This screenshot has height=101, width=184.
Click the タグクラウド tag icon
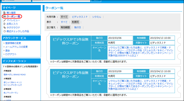(x=4, y=28)
